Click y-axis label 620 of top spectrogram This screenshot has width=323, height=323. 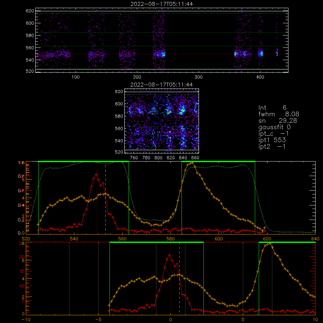pos(30,11)
